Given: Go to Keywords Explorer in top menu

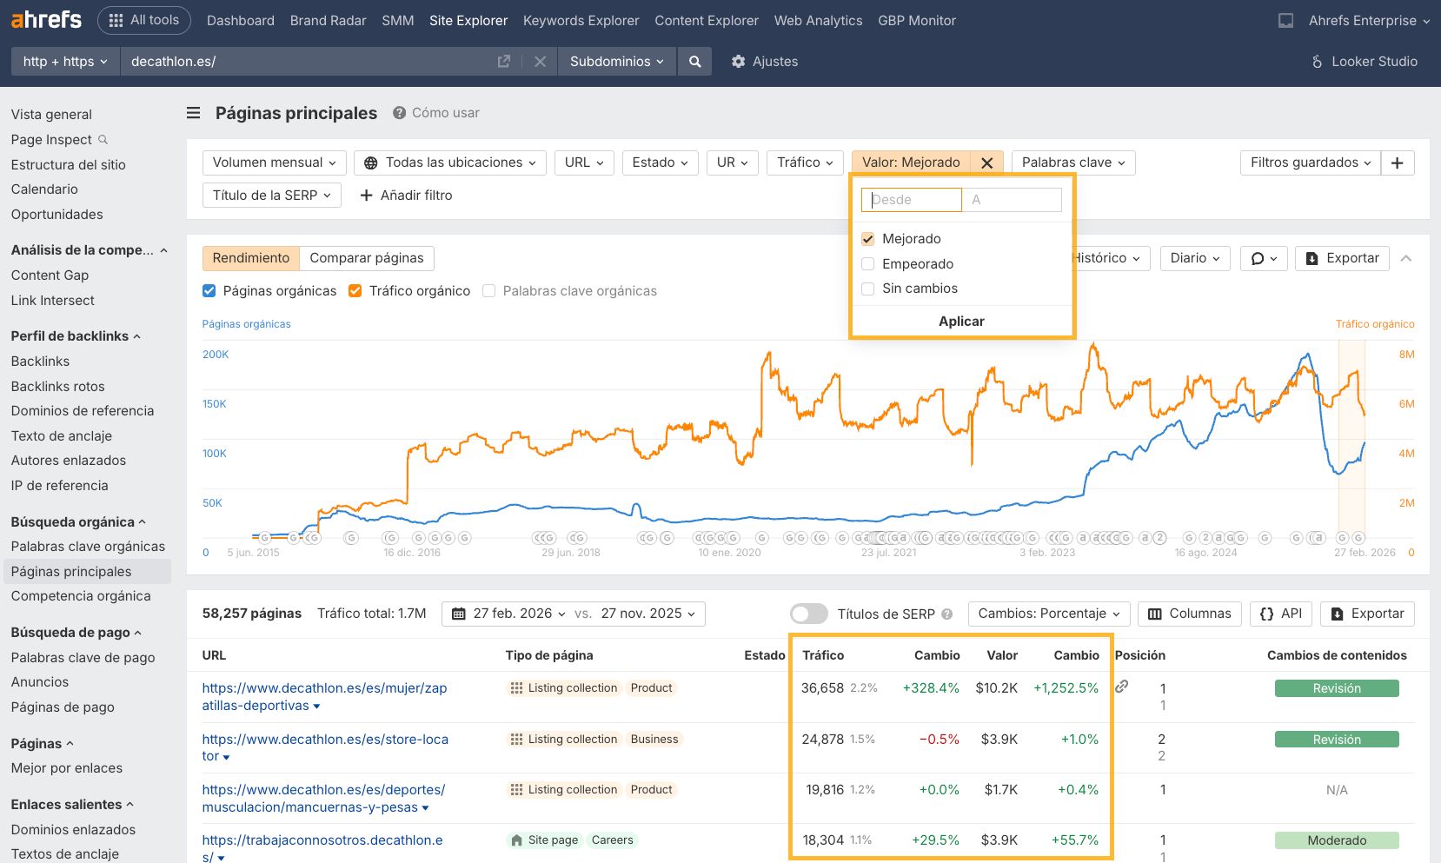Looking at the screenshot, I should pos(581,21).
